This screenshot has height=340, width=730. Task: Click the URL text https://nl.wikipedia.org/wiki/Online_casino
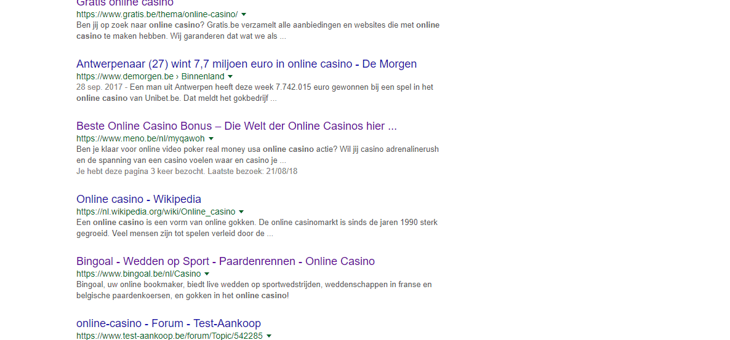pyautogui.click(x=156, y=212)
